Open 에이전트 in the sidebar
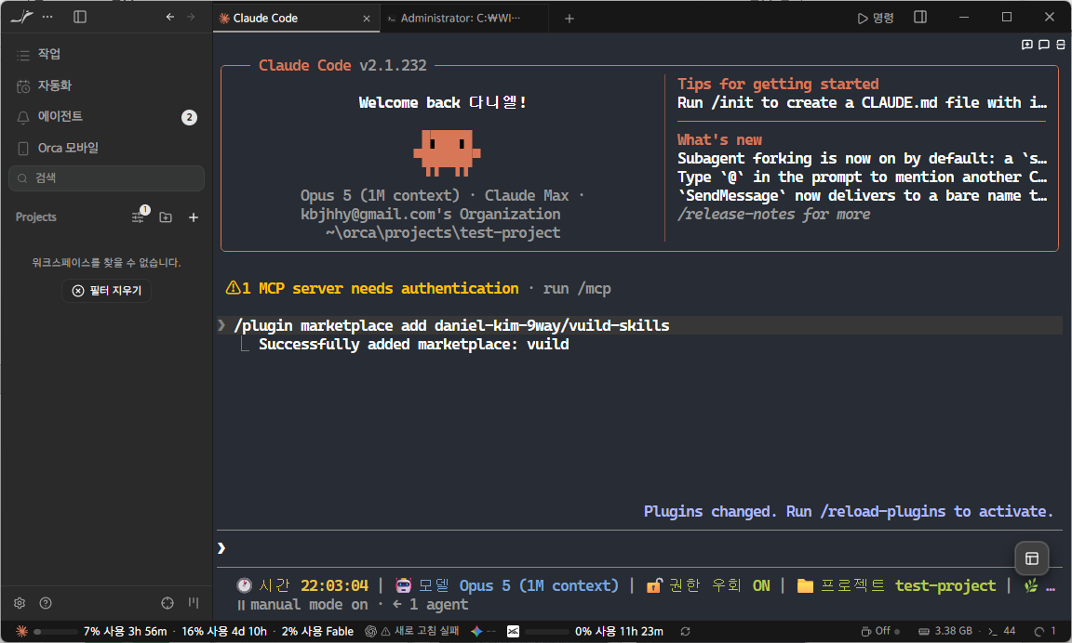Image resolution: width=1072 pixels, height=643 pixels. [106, 117]
